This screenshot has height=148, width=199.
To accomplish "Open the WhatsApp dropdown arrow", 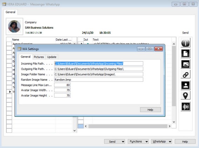I will coord(170,142).
